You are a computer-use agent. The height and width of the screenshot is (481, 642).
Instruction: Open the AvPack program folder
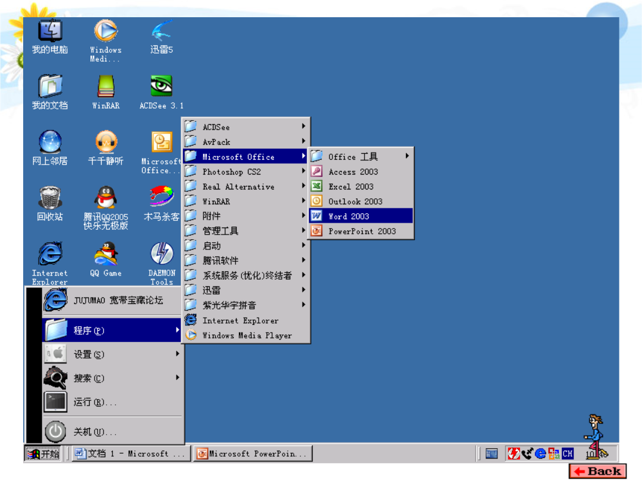pyautogui.click(x=246, y=142)
